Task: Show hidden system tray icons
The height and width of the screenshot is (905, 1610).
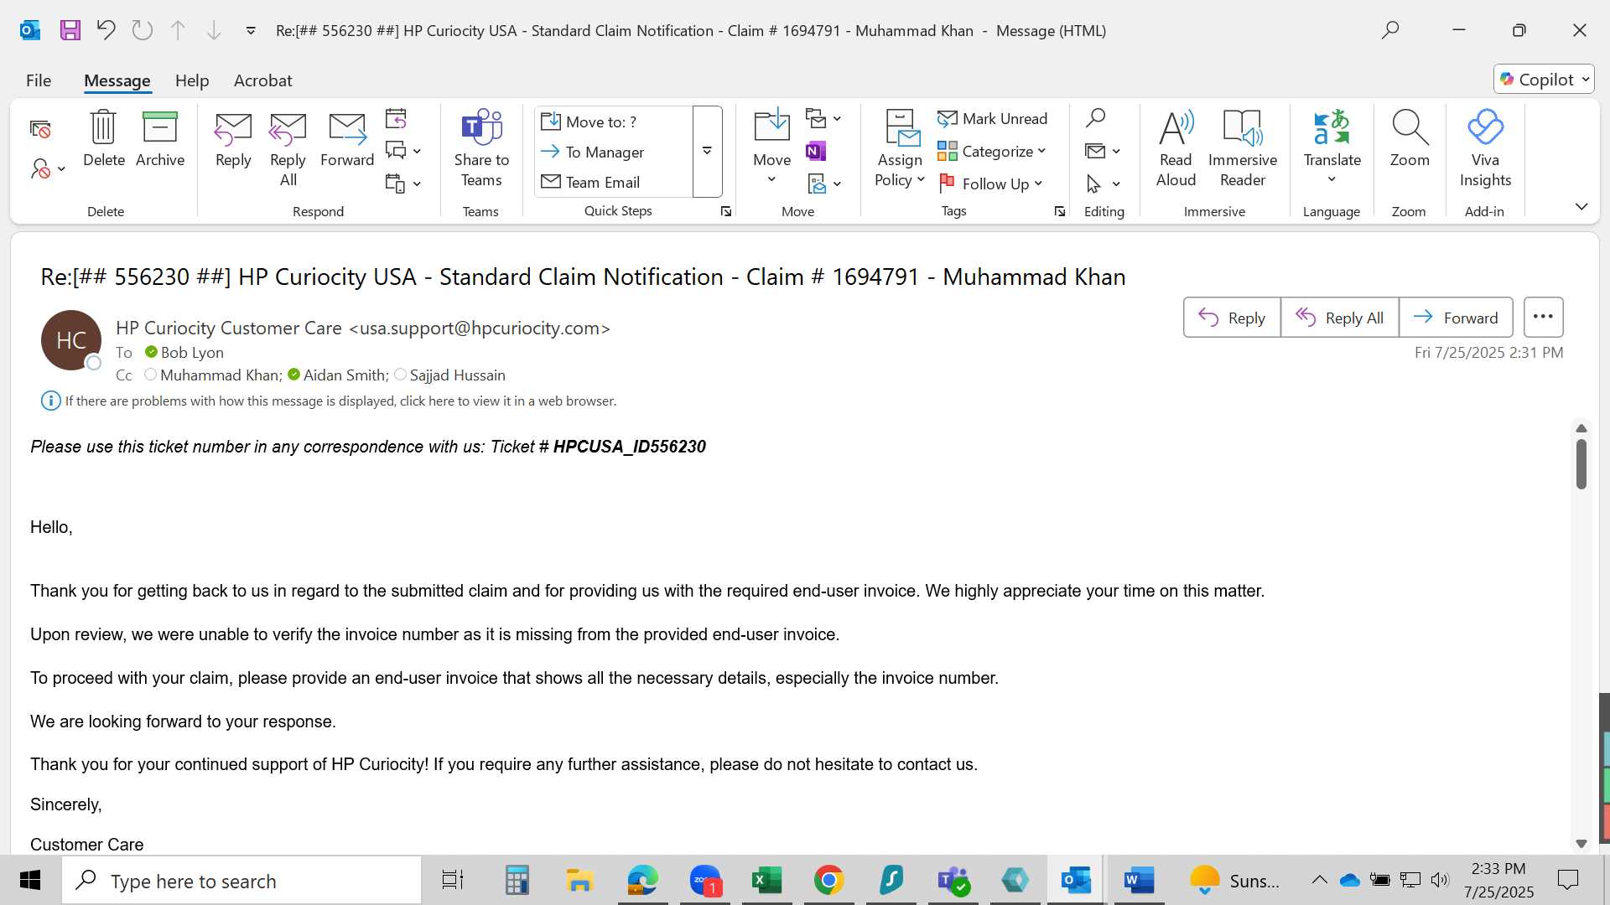Action: click(x=1319, y=880)
